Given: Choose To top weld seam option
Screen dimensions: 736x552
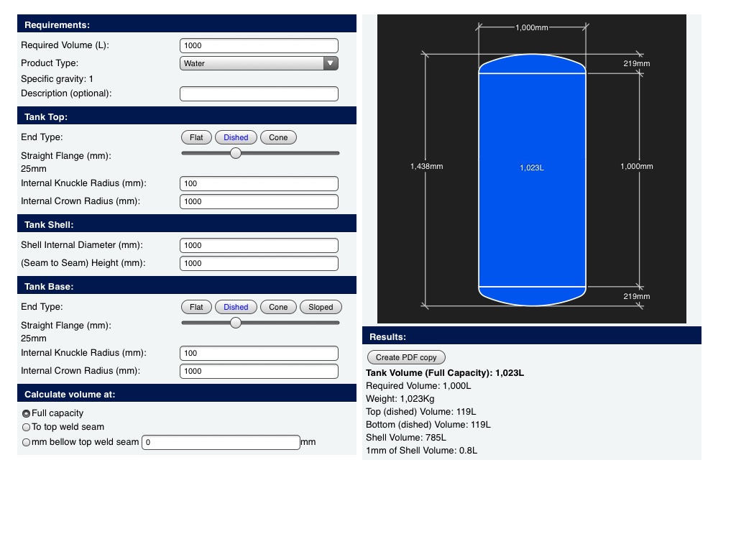Looking at the screenshot, I should [27, 427].
